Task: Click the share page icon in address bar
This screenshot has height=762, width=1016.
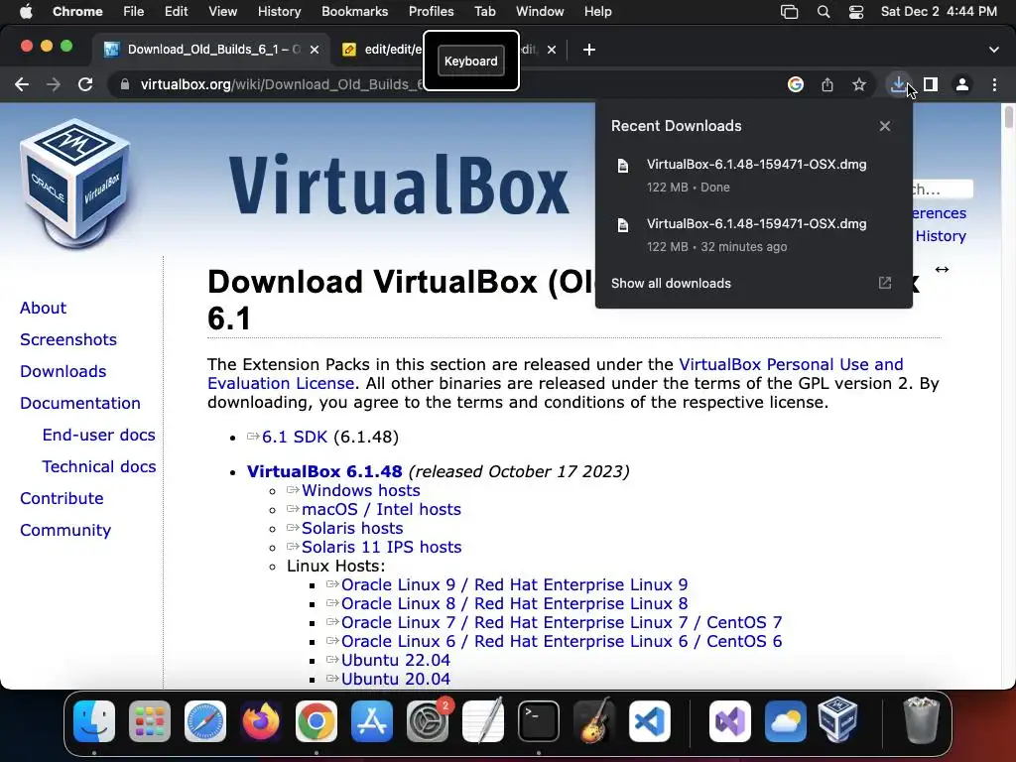Action: [826, 84]
